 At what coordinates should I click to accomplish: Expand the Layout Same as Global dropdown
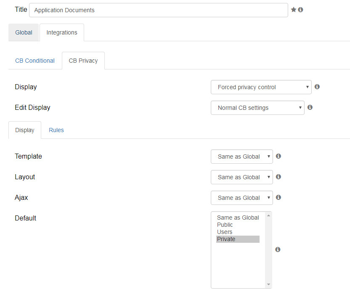(242, 177)
